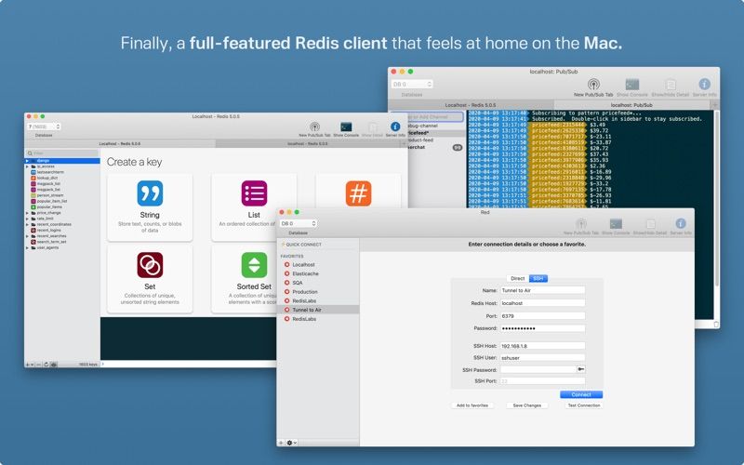Expand the selected django folder
Image resolution: width=744 pixels, height=465 pixels.
pos(27,161)
